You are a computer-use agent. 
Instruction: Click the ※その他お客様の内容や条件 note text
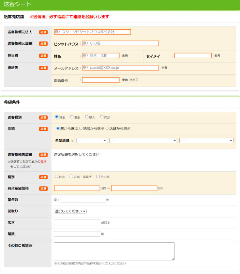pyautogui.click(x=90, y=263)
